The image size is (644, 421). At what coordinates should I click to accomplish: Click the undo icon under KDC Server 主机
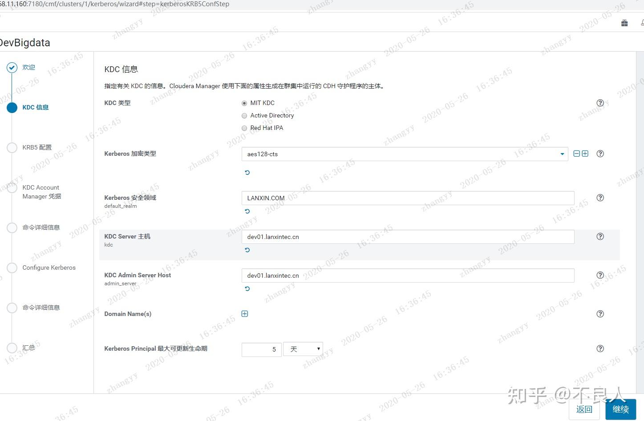pyautogui.click(x=247, y=250)
